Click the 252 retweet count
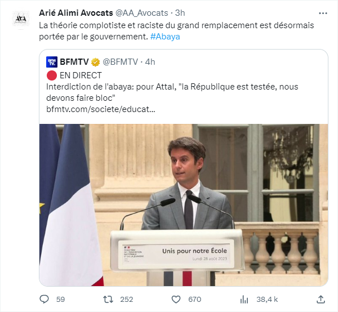The height and width of the screenshot is (312, 338). click(127, 299)
